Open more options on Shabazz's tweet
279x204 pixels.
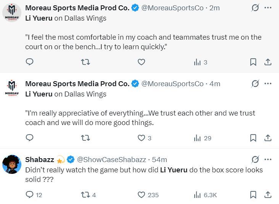(x=268, y=159)
